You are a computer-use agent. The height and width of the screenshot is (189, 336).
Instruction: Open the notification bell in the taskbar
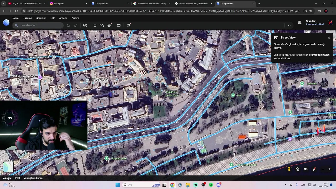click(331, 185)
